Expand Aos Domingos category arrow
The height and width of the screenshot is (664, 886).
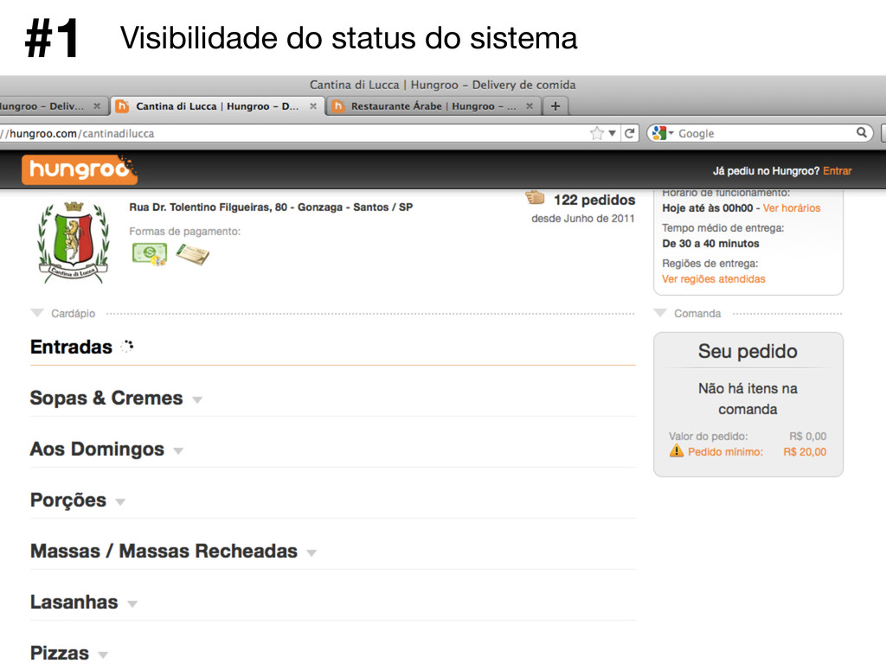[178, 450]
